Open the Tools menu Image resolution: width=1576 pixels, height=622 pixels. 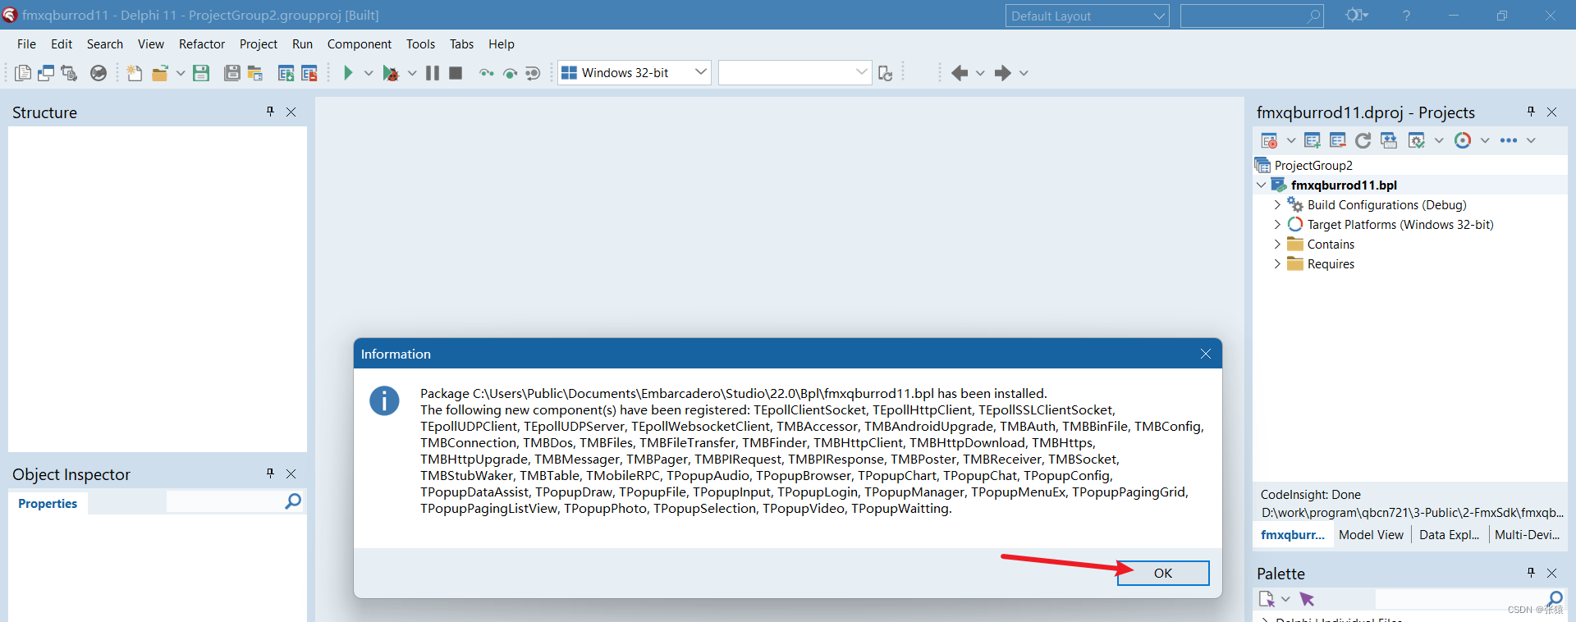[x=420, y=44]
